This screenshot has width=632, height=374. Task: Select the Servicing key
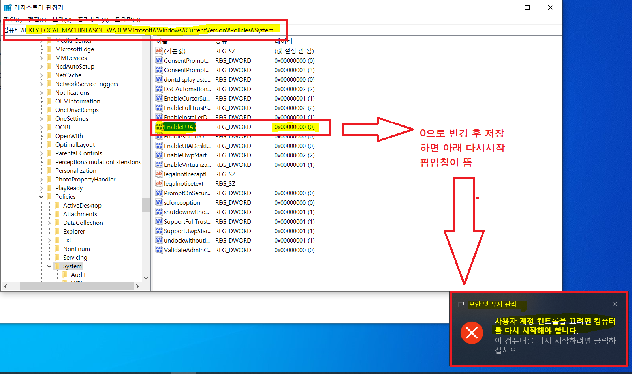75,258
